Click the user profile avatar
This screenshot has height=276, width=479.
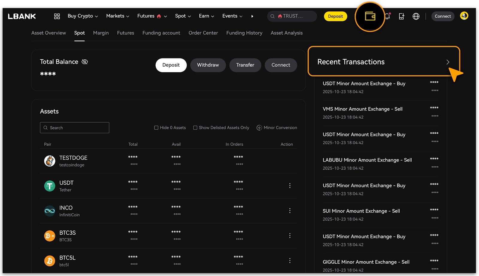pos(464,16)
